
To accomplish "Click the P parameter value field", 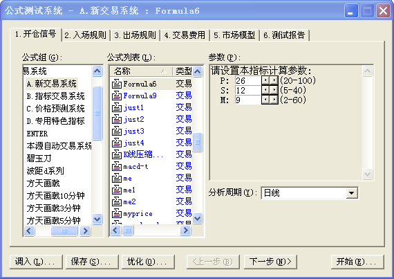I will [x=248, y=80].
